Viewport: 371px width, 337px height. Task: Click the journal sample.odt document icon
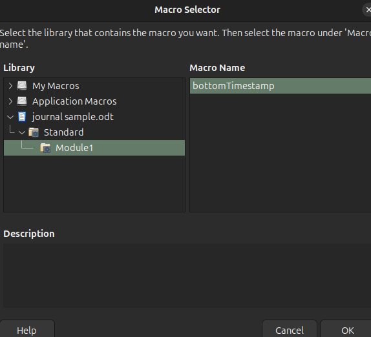22,117
